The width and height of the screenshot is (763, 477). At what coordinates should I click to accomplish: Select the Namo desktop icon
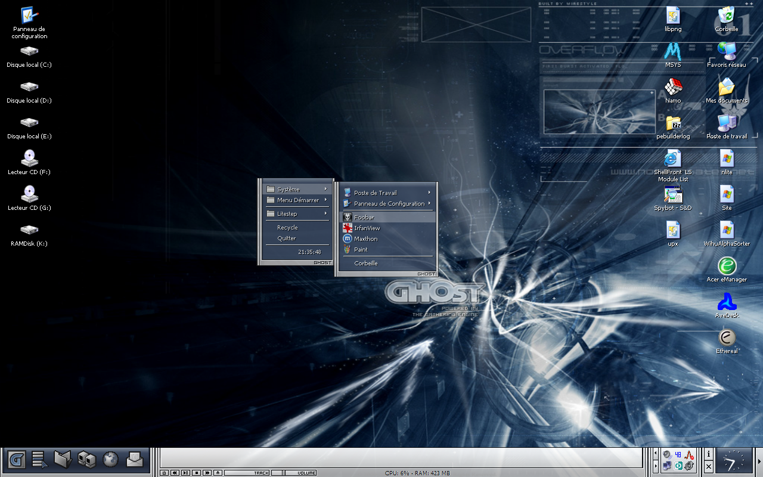(x=673, y=91)
